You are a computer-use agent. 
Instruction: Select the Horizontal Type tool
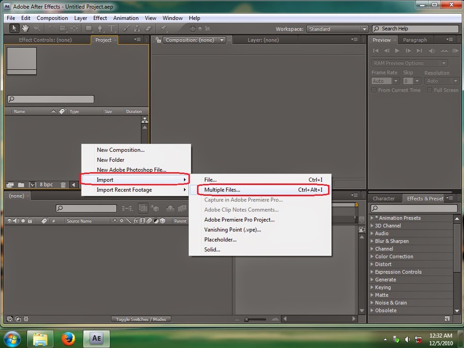coord(111,29)
